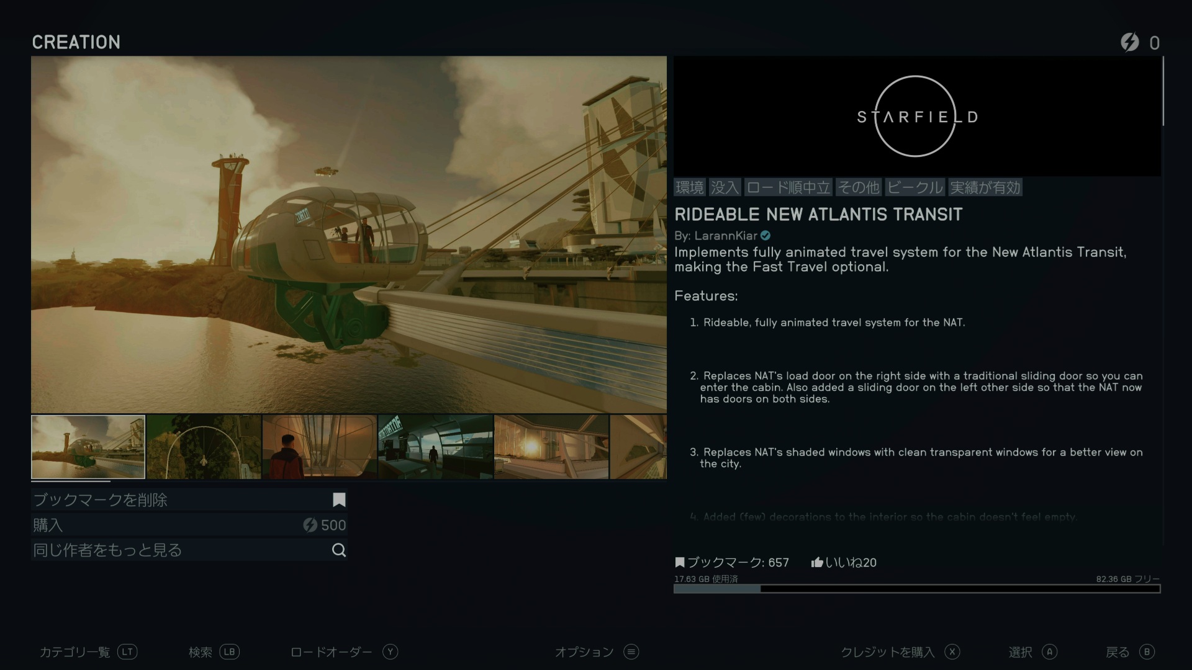Select the ビークル category tag
Image resolution: width=1192 pixels, height=670 pixels.
[914, 187]
